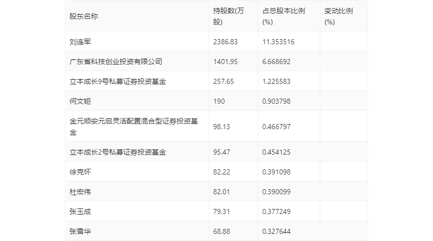The image size is (433, 241).
Task: Select the percentage 0.377249
Action: click(277, 212)
